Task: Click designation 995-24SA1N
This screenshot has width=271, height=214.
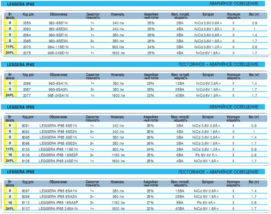Action: [58, 96]
